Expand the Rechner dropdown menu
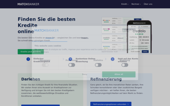The width and height of the screenshot is (170, 106). (x=136, y=4)
